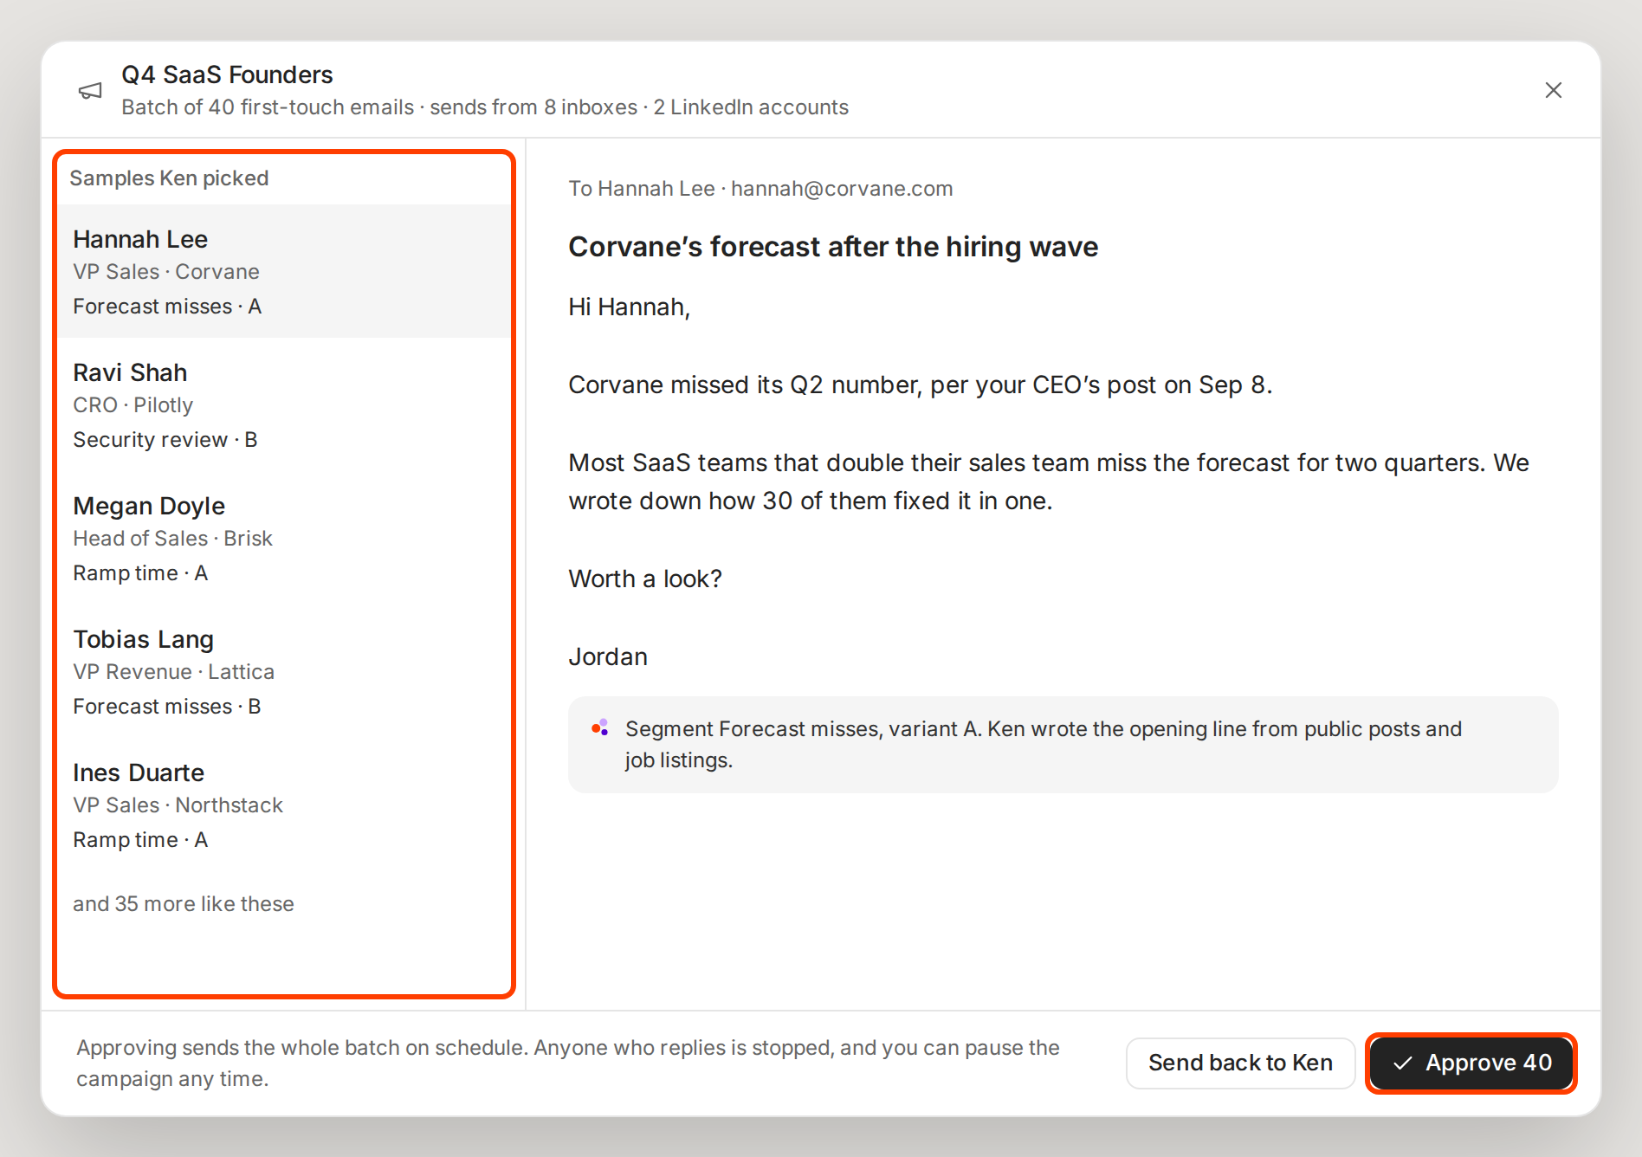Show Ines Duarte sample email
The image size is (1642, 1157).
click(284, 805)
